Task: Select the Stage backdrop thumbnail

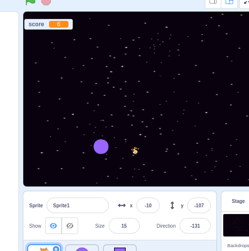Action: pyautogui.click(x=236, y=225)
